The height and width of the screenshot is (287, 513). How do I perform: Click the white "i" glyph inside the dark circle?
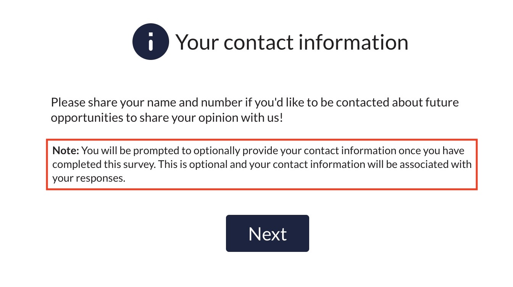click(151, 42)
